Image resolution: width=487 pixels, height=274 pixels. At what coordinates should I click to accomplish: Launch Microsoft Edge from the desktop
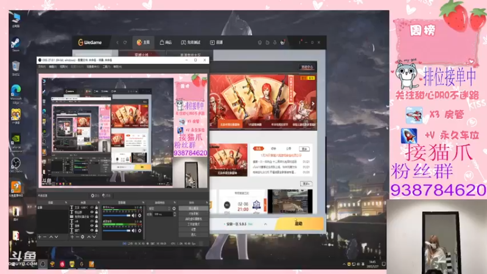[16, 94]
